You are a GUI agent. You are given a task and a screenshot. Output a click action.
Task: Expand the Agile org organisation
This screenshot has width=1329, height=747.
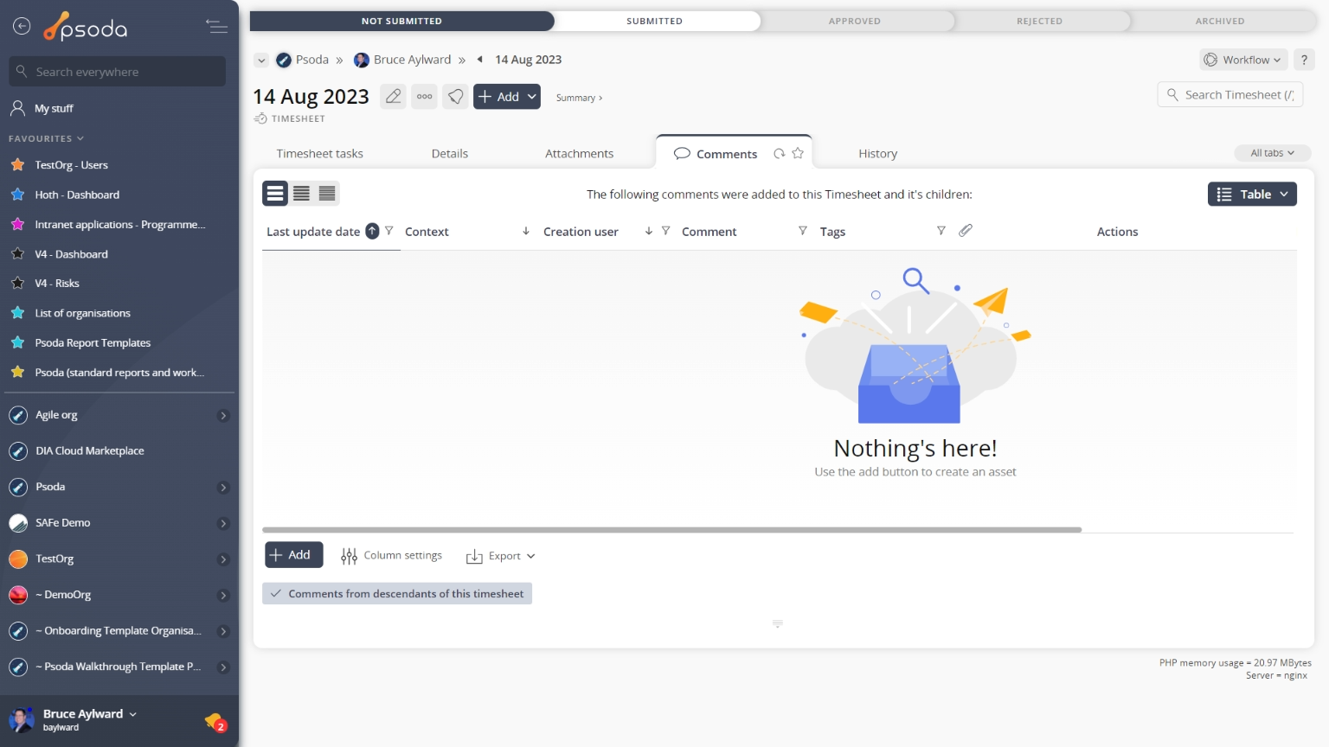pos(223,416)
